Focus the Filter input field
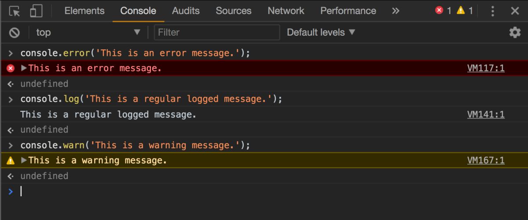The height and width of the screenshot is (220, 528). coord(217,32)
